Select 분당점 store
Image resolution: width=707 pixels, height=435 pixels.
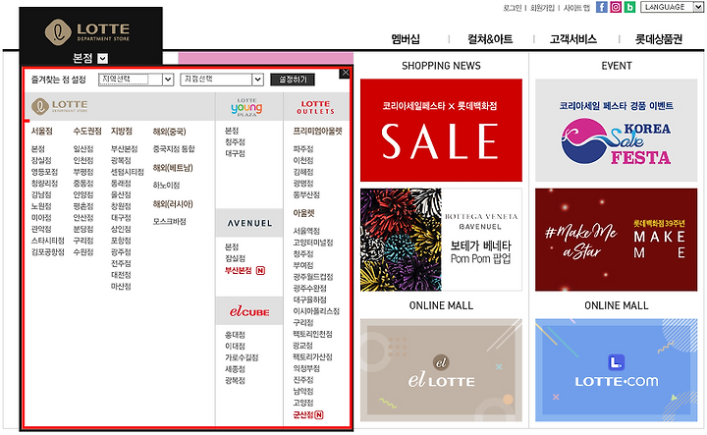83,229
